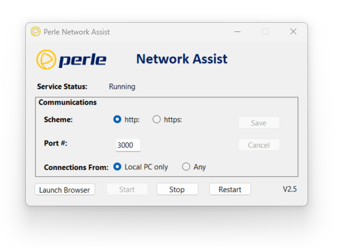The height and width of the screenshot is (247, 337).
Task: Click the Service Status label
Action: pyautogui.click(x=62, y=87)
